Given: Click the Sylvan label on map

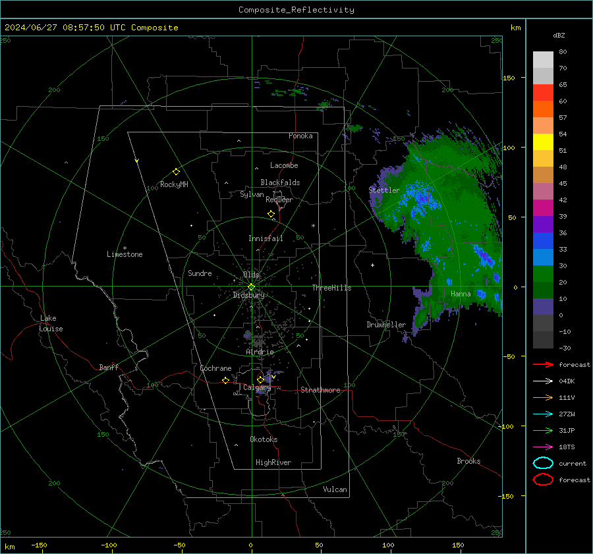Looking at the screenshot, I should [252, 194].
